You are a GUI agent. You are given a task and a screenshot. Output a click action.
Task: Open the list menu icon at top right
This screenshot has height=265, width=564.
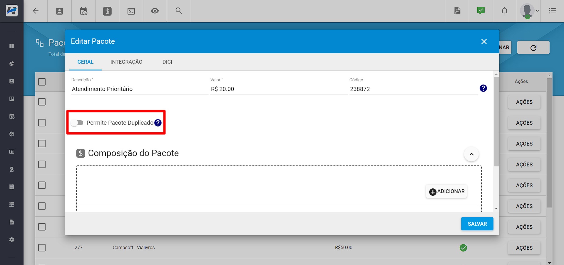[x=553, y=11]
